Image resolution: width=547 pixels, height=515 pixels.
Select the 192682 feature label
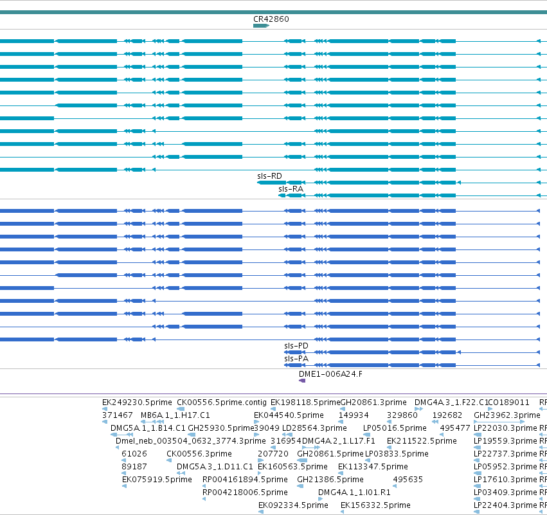(x=447, y=415)
